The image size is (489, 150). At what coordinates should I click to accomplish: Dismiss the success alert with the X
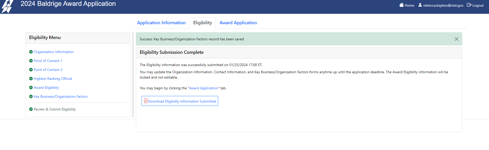pos(456,39)
